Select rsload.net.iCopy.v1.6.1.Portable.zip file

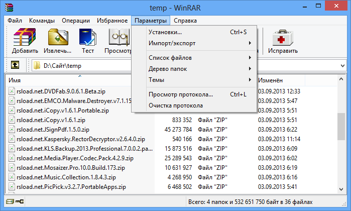(63, 111)
